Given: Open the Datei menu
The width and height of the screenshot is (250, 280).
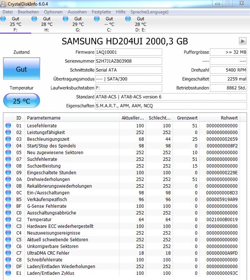Looking at the screenshot, I should click(8, 12).
